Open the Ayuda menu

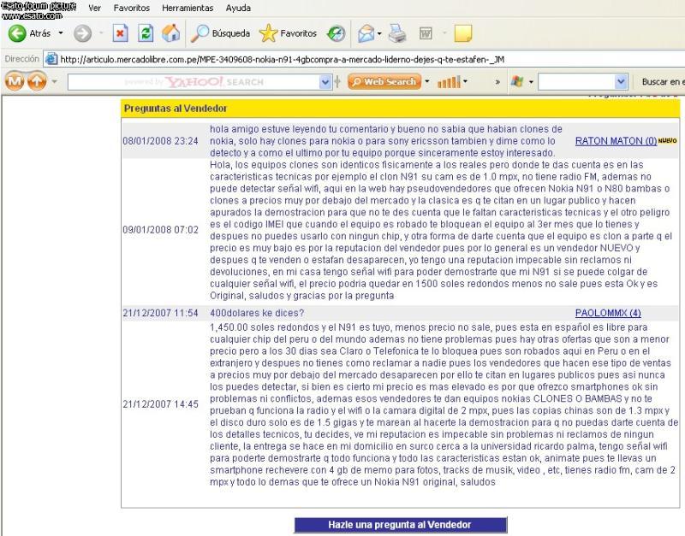pyautogui.click(x=238, y=8)
